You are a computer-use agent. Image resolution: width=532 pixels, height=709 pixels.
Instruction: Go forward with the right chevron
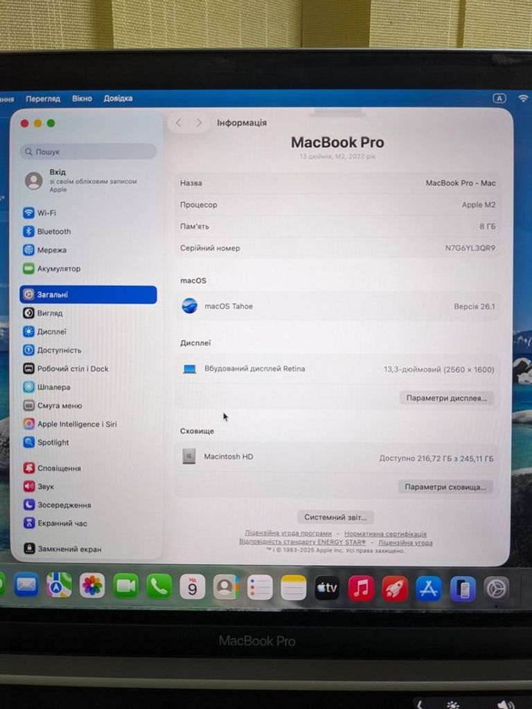click(x=199, y=123)
